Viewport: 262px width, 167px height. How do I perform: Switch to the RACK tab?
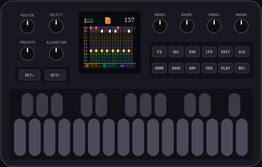click(92, 65)
